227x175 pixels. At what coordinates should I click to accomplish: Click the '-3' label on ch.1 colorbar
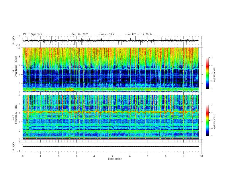[212, 57]
